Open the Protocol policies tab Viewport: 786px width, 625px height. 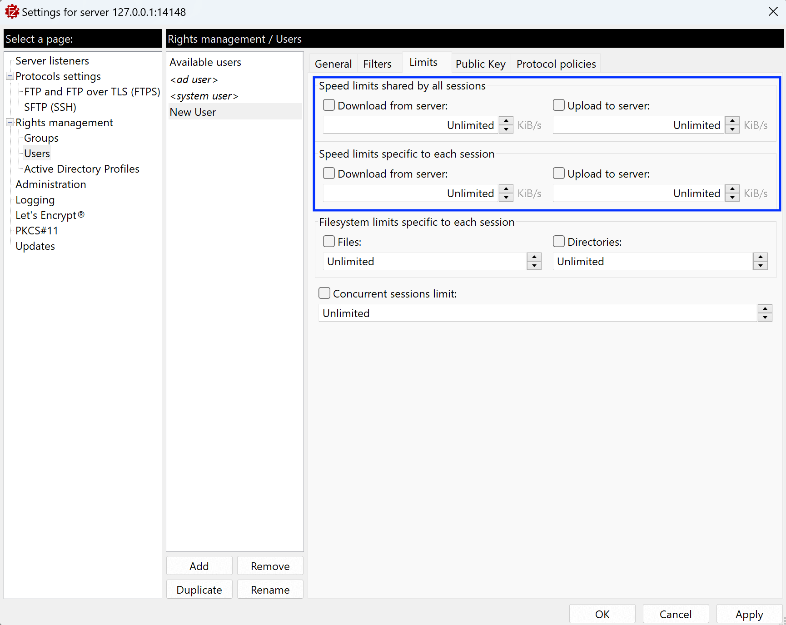[x=556, y=64]
